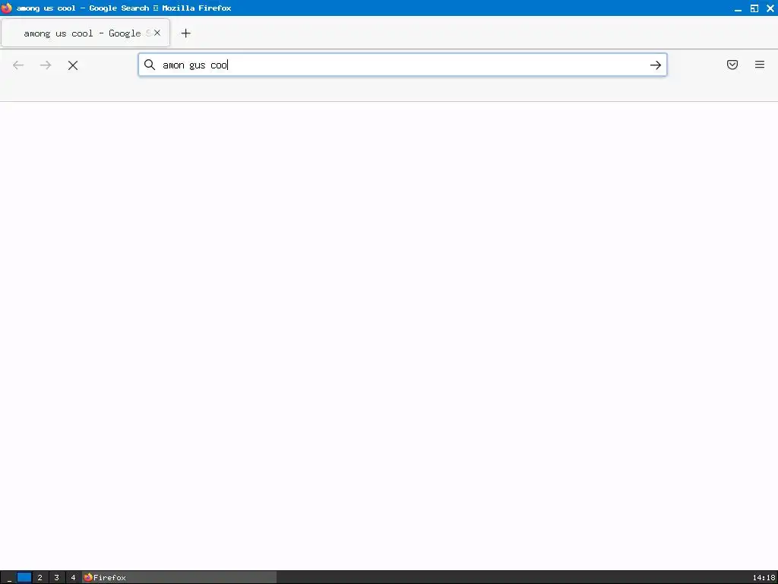Switch to workspace 3 in taskbar
778x584 pixels.
[x=56, y=578]
